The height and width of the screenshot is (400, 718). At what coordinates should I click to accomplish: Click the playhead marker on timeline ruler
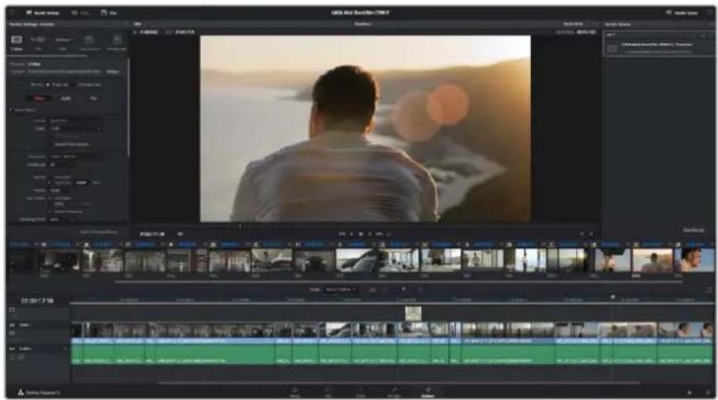[613, 298]
